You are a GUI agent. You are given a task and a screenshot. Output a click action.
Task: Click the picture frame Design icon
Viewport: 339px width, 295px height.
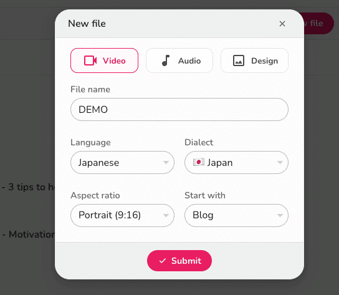point(239,60)
